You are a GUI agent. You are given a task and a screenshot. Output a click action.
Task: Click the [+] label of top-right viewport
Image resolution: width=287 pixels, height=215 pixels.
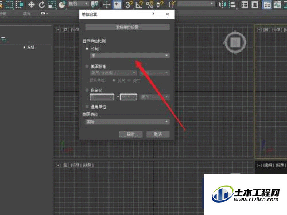[259, 30]
